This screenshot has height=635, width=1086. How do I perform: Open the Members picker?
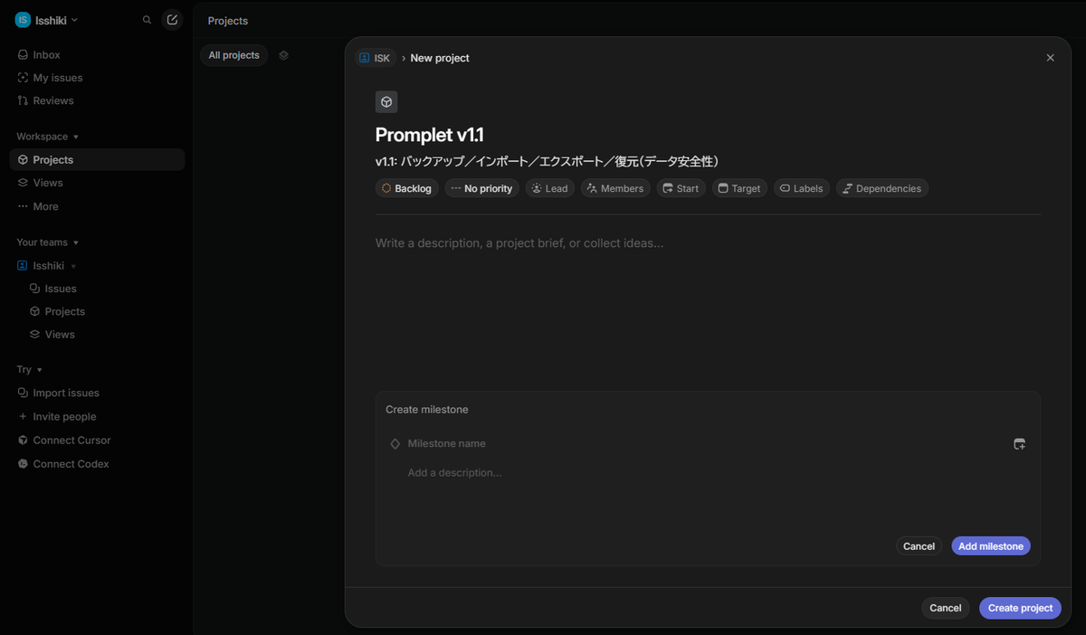point(615,188)
